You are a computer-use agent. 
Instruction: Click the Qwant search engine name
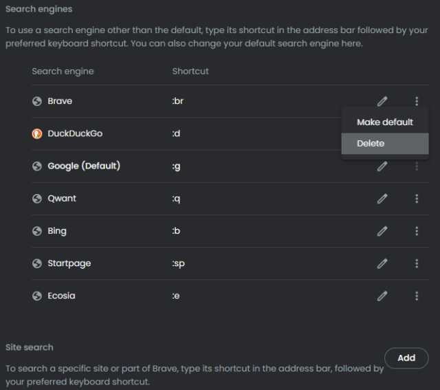pyautogui.click(x=62, y=199)
